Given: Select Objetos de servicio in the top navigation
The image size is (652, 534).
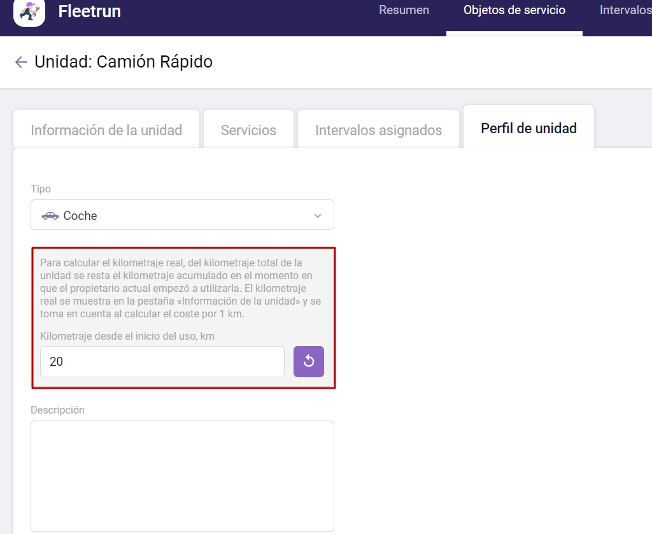Looking at the screenshot, I should (514, 10).
